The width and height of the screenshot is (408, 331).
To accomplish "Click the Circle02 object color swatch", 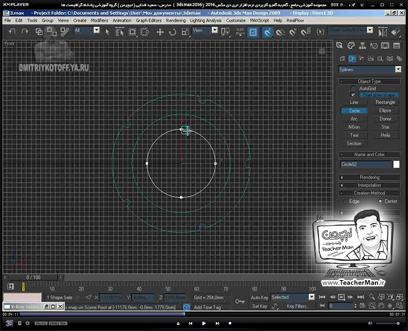I will [396, 164].
